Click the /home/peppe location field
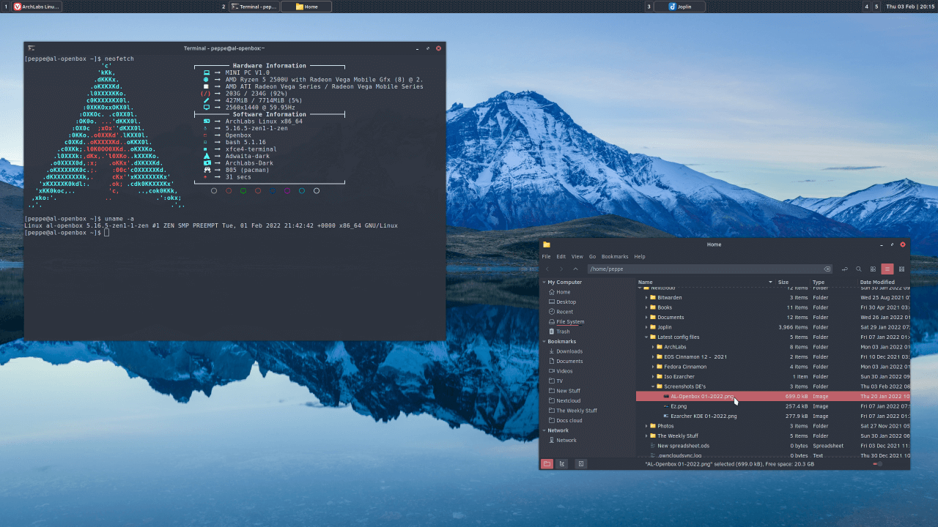 pyautogui.click(x=703, y=269)
